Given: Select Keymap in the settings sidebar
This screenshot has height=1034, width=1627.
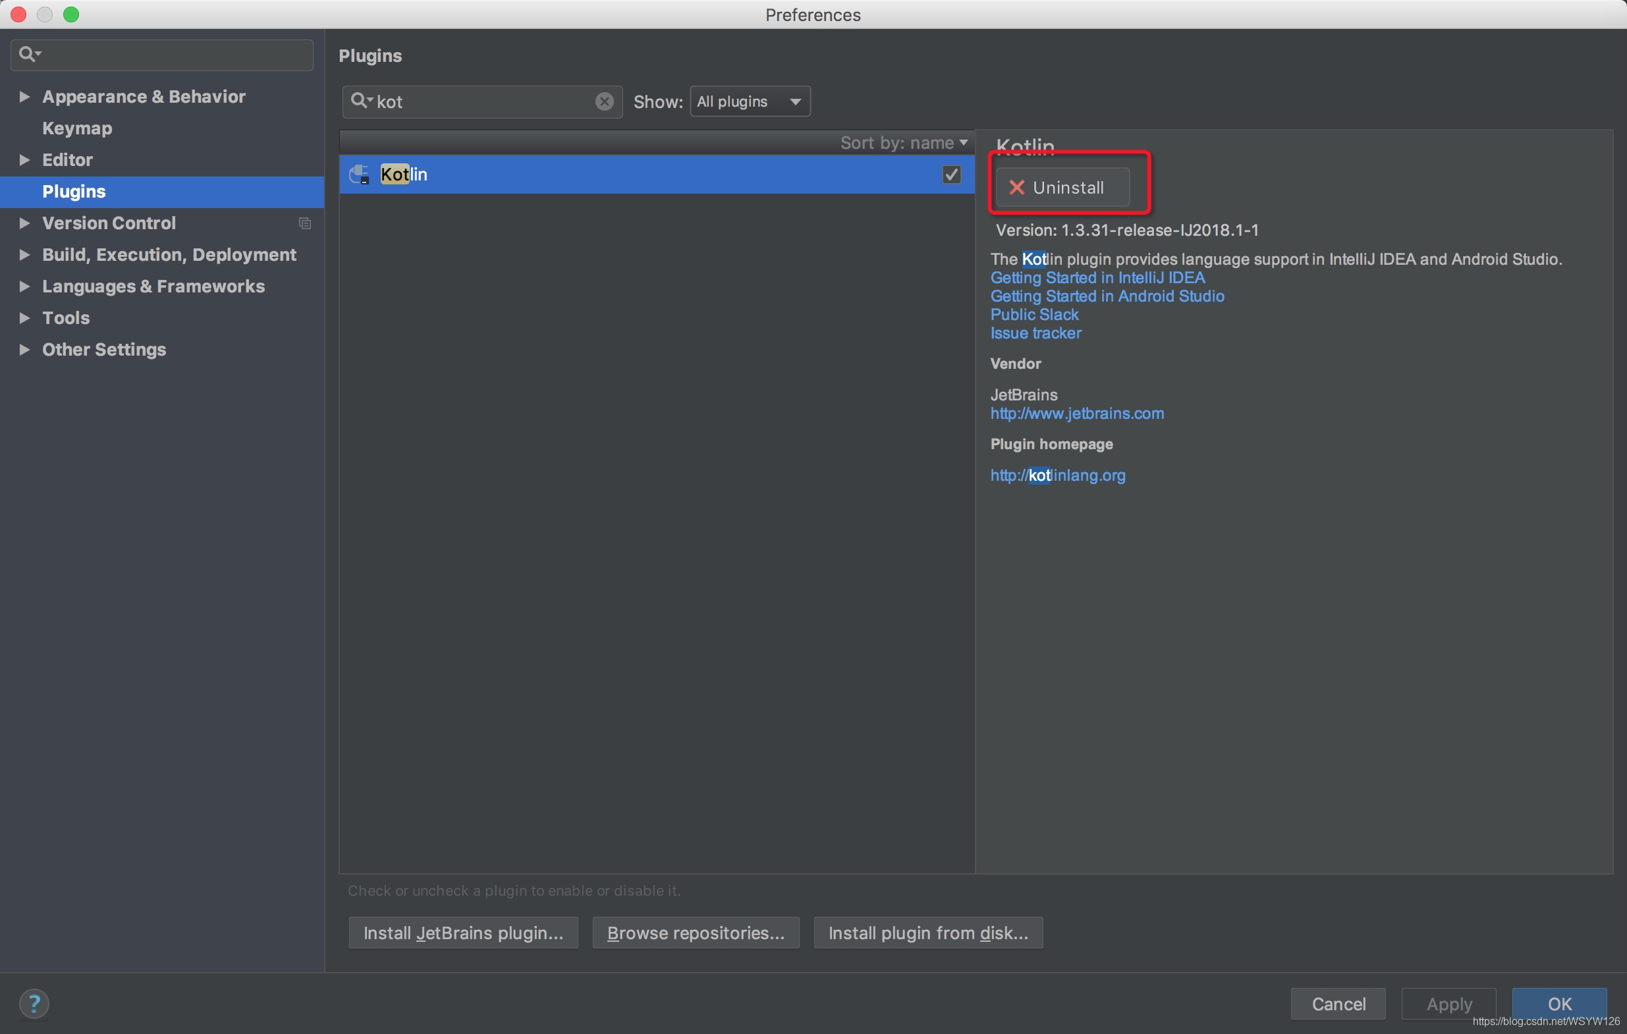Looking at the screenshot, I should pyautogui.click(x=77, y=128).
